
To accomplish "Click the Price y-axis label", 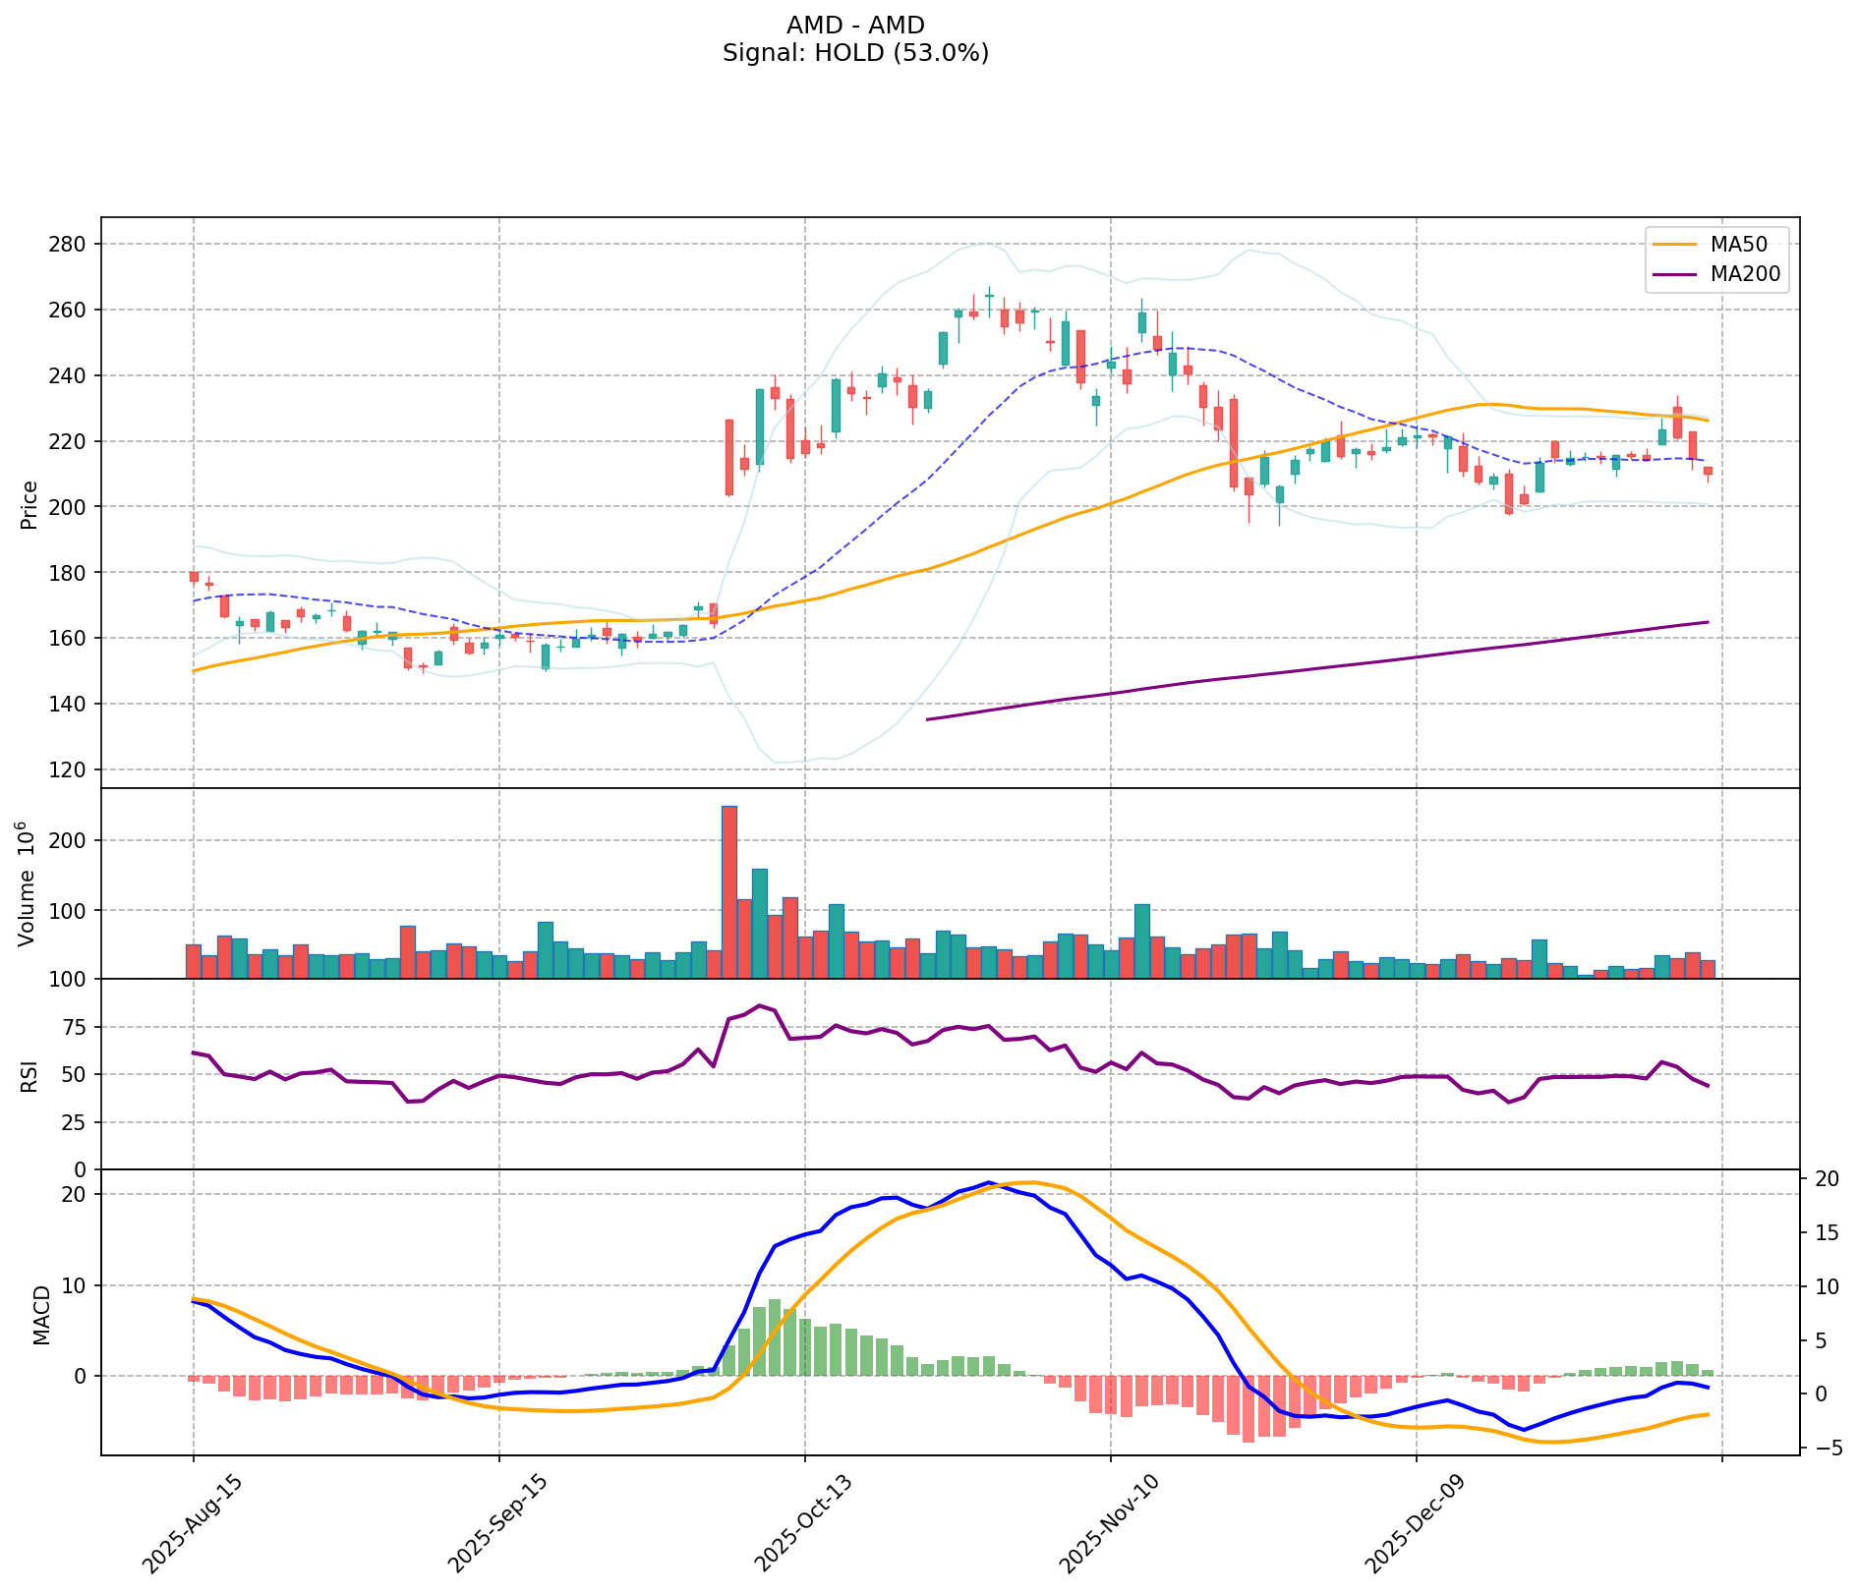I will pyautogui.click(x=29, y=504).
